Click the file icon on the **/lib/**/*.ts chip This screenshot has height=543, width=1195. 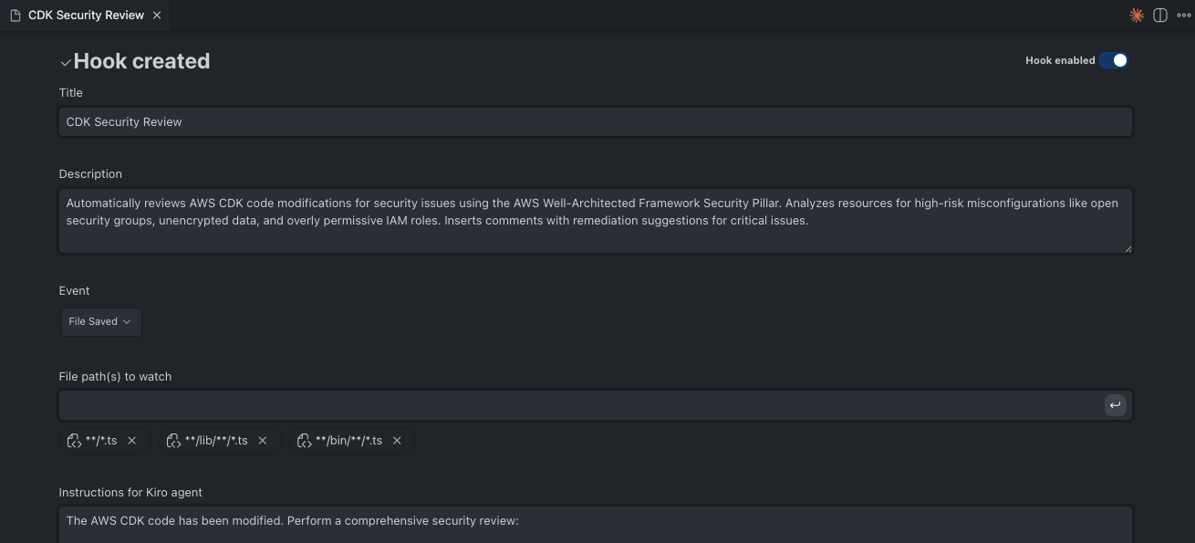click(173, 441)
